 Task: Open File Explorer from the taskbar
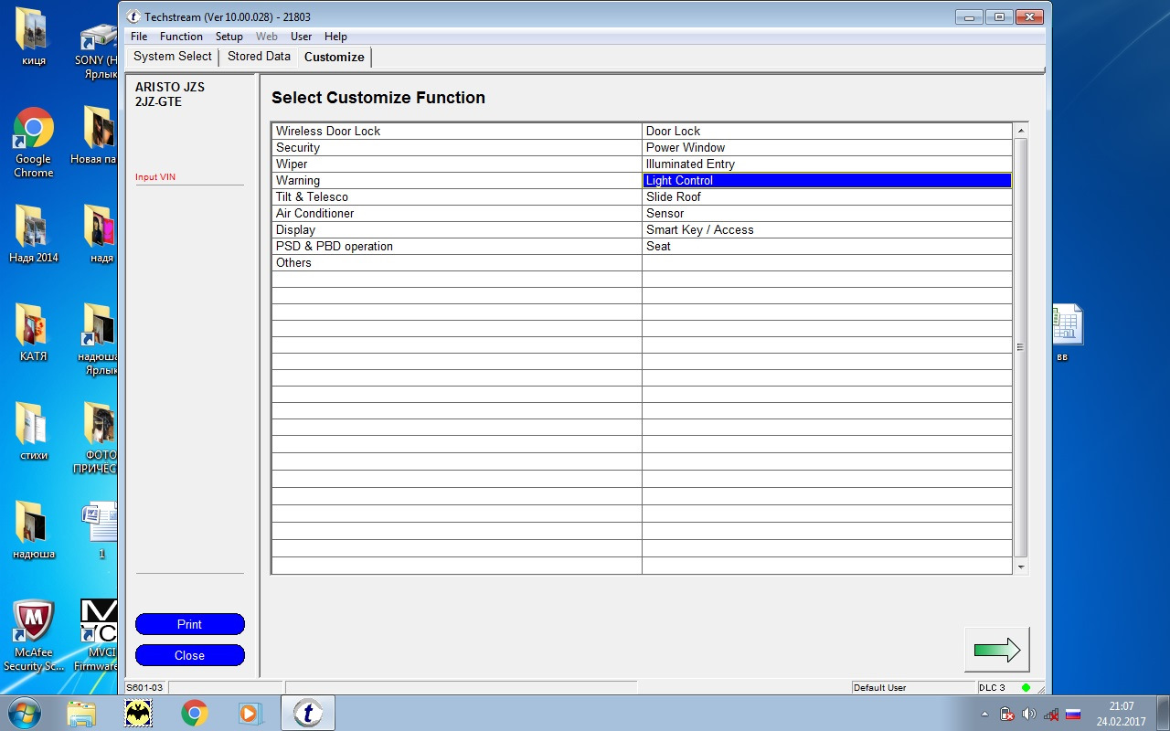(x=81, y=713)
